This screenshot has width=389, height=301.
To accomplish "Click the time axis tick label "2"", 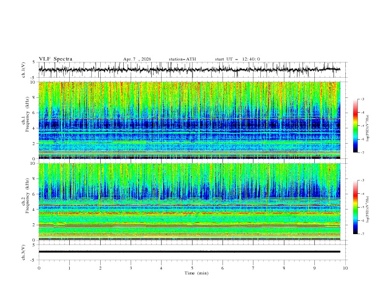I will [x=100, y=268].
